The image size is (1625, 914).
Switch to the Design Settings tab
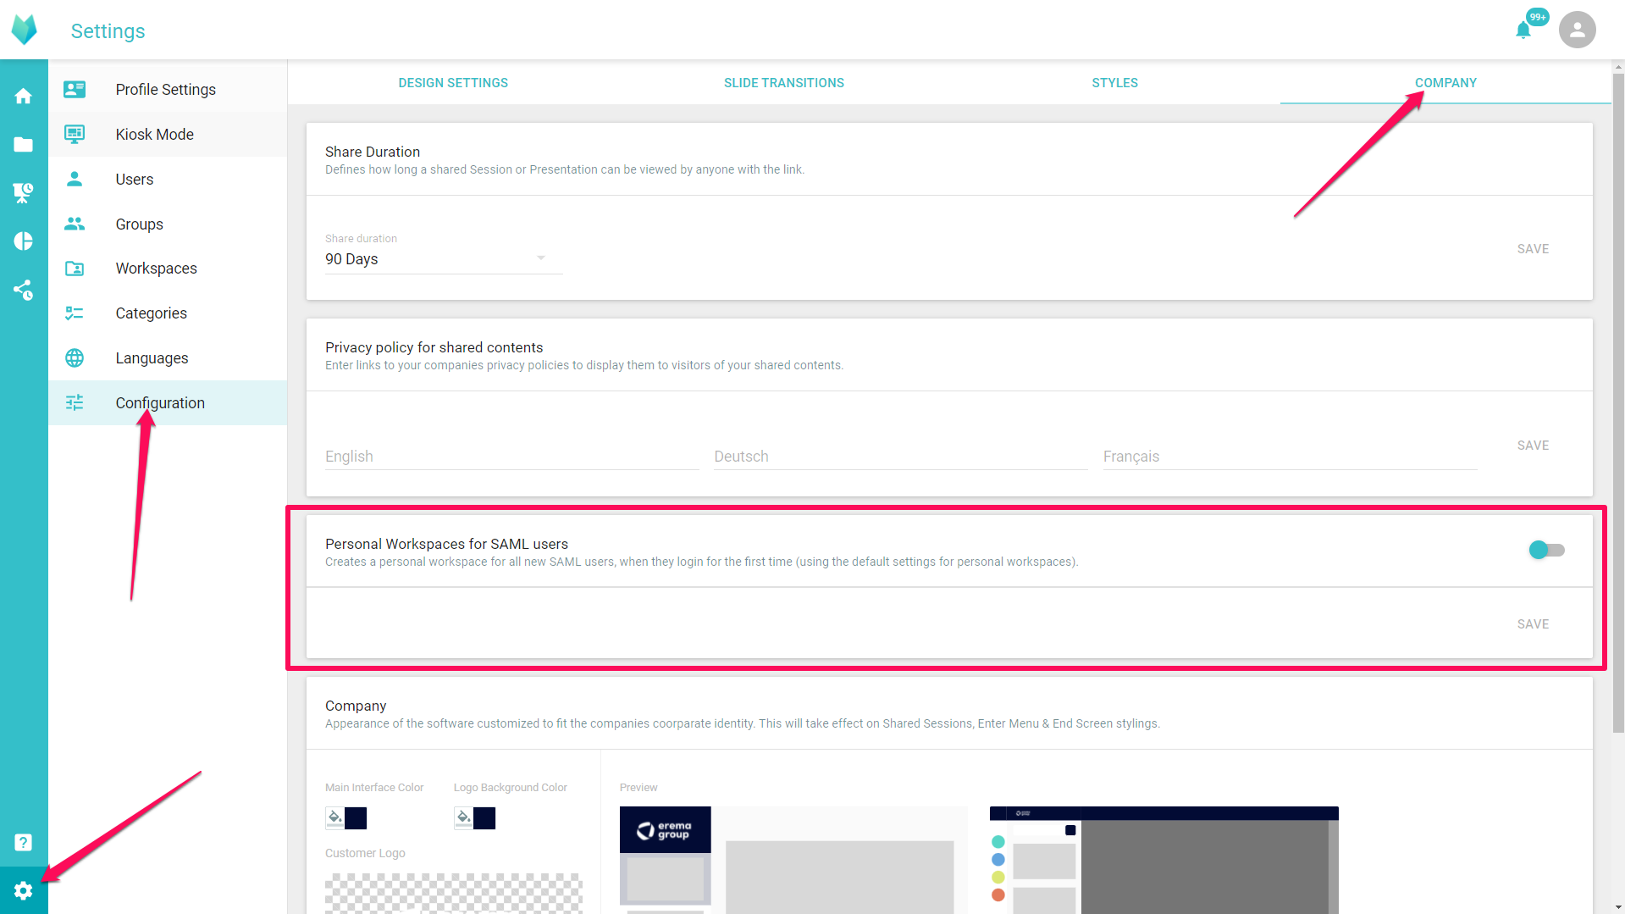pyautogui.click(x=453, y=83)
